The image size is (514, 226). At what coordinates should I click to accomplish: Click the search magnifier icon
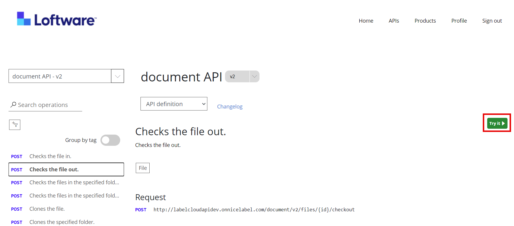tap(13, 105)
